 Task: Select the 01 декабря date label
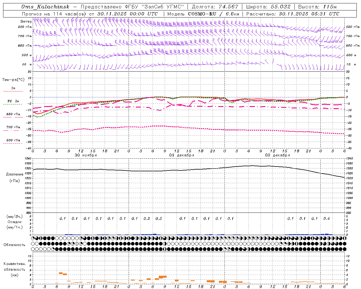tap(182, 155)
